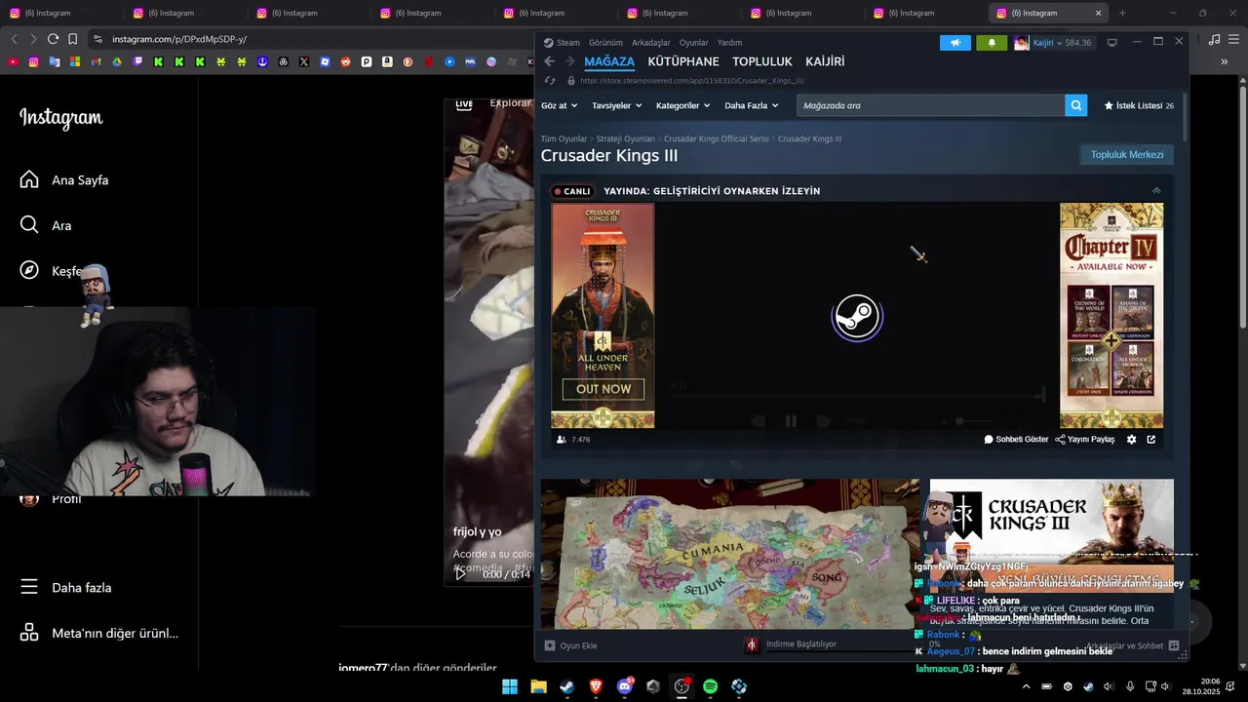Click OUT NOW on All Under Heaven banner
The image size is (1248, 702).
[x=604, y=389]
